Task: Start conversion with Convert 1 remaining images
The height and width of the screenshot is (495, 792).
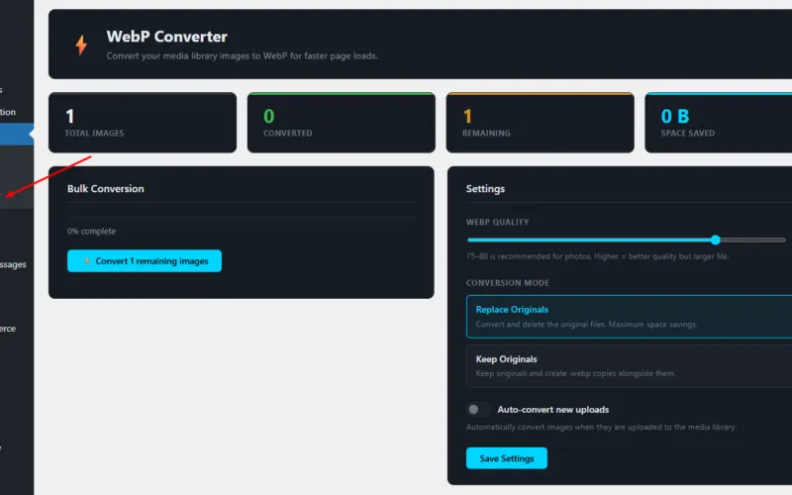Action: [x=145, y=260]
